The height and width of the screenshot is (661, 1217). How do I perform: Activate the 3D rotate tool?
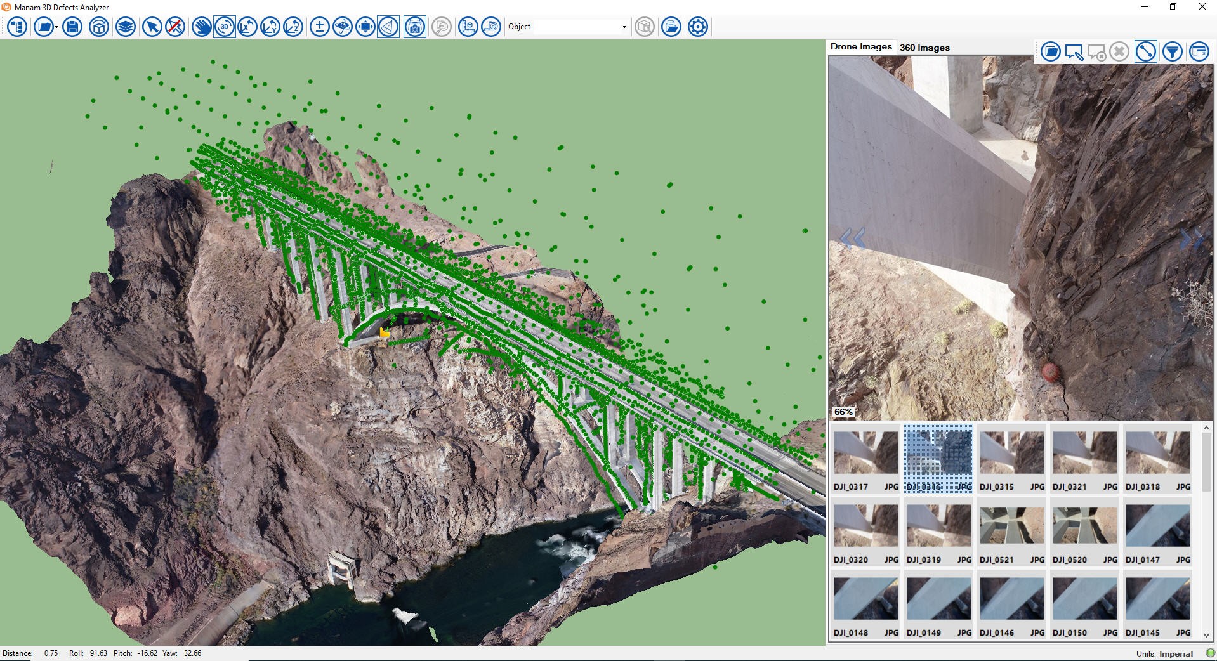point(226,27)
